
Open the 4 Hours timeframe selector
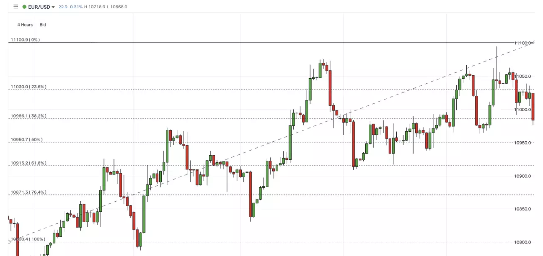(25, 25)
